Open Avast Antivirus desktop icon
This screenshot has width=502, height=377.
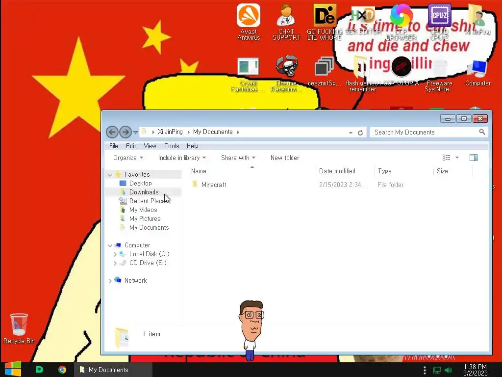click(249, 22)
